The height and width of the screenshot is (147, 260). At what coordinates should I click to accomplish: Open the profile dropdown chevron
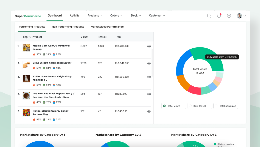245,16
